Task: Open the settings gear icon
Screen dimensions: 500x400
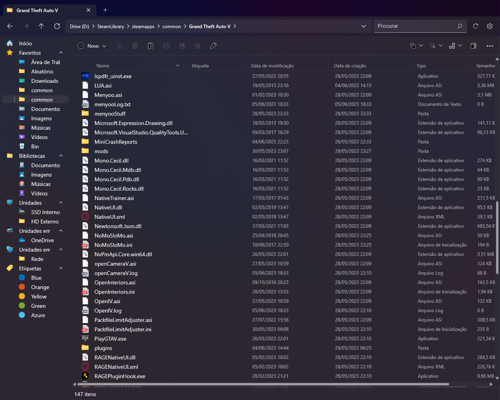Action: click(490, 26)
